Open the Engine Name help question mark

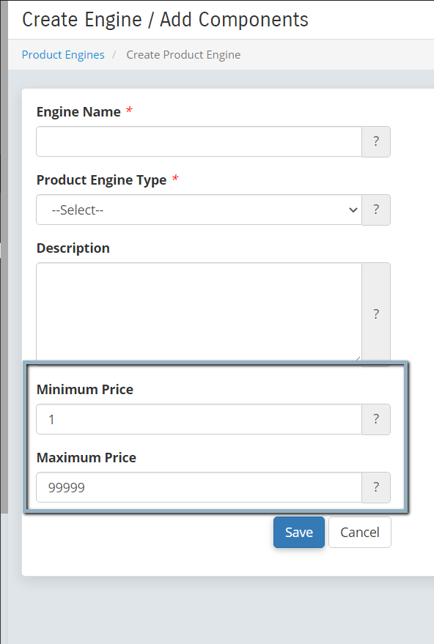pyautogui.click(x=376, y=141)
